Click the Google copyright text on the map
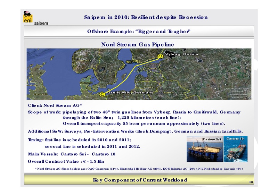Screen dimensions: 278x196 [x=238, y=91]
